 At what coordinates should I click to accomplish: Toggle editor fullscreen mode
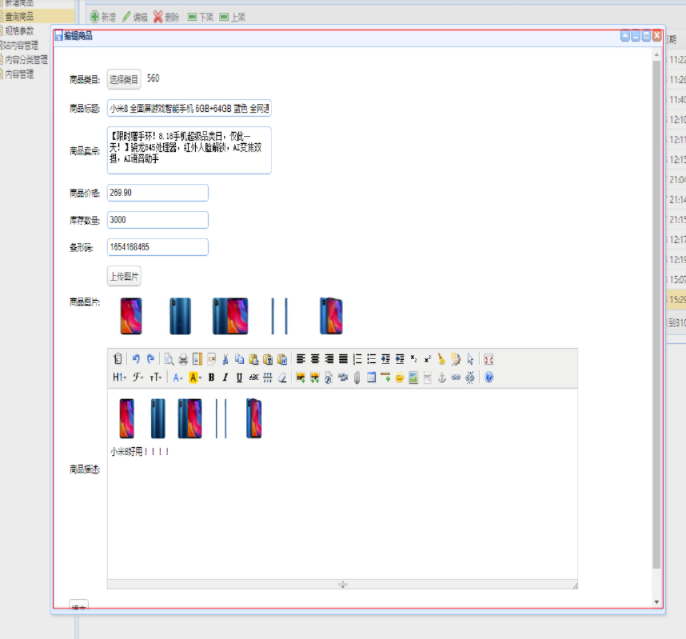[489, 359]
